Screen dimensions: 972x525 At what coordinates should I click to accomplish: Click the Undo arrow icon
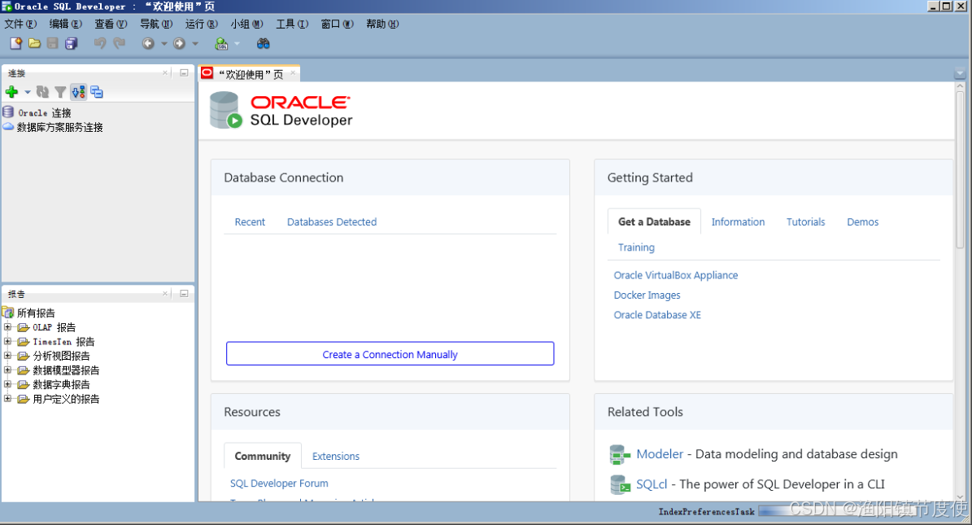pos(100,43)
